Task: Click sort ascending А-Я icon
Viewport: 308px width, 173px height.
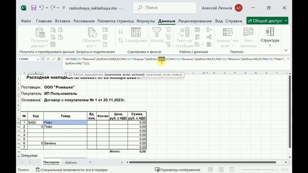Action: 121,31
